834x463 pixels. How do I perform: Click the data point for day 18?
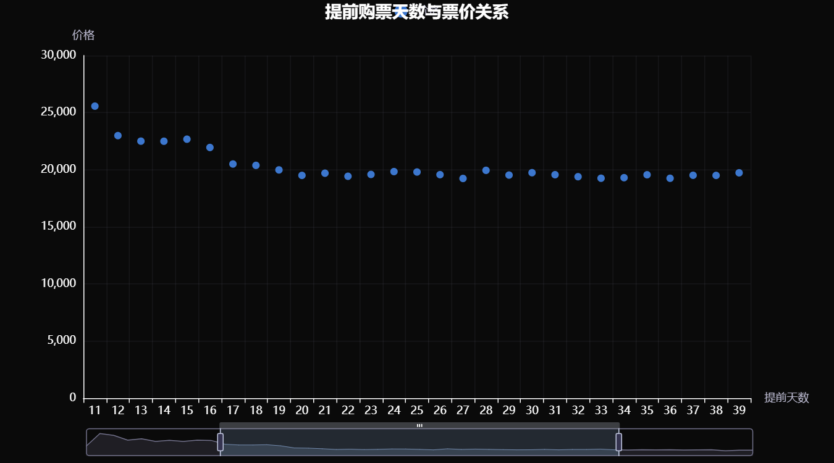click(x=256, y=165)
